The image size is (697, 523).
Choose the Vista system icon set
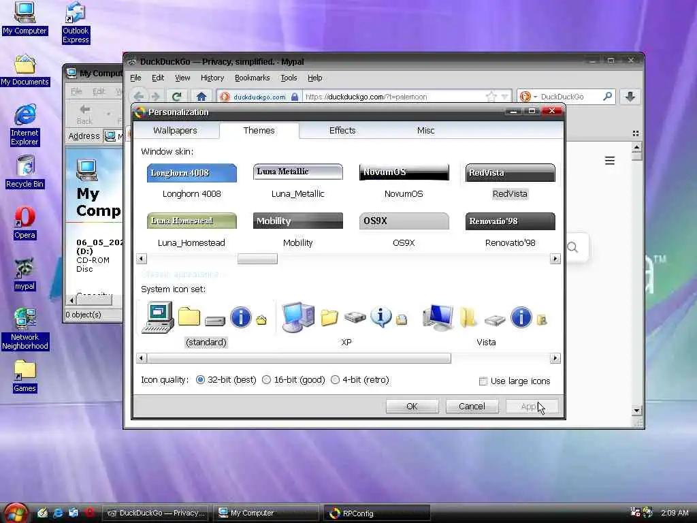click(486, 325)
